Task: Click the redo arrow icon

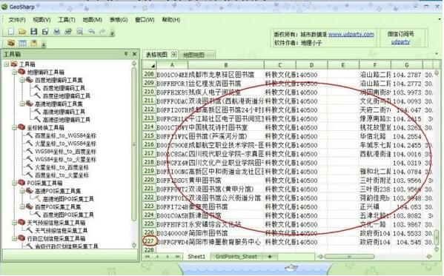Action: click(x=103, y=31)
